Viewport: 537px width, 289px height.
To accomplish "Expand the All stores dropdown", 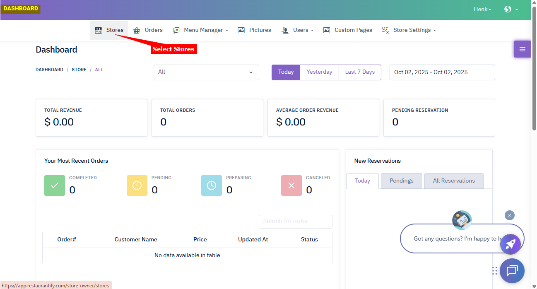I will pos(206,72).
